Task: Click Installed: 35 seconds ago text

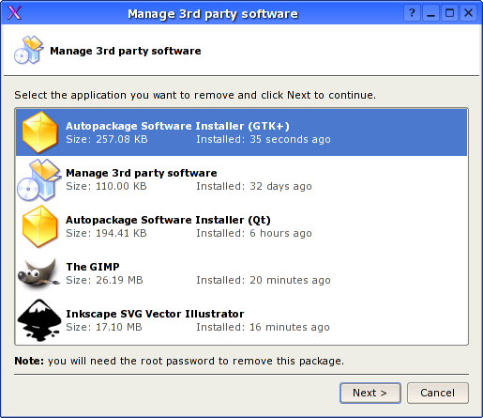Action: click(264, 139)
